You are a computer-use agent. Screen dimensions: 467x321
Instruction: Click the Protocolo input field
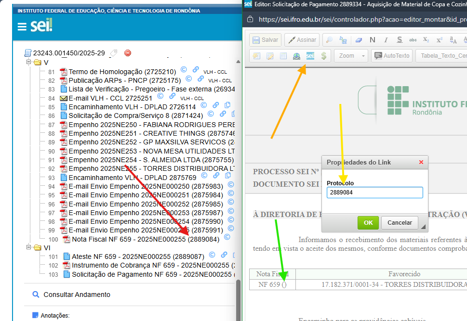(374, 193)
